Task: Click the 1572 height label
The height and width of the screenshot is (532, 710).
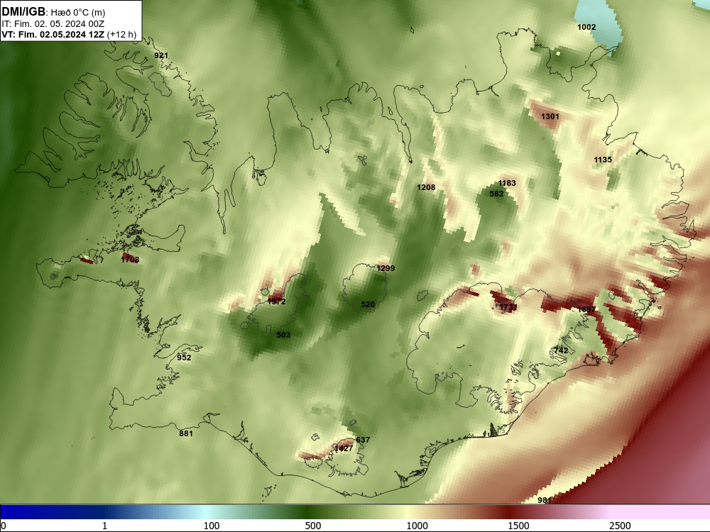Action: pyautogui.click(x=277, y=301)
